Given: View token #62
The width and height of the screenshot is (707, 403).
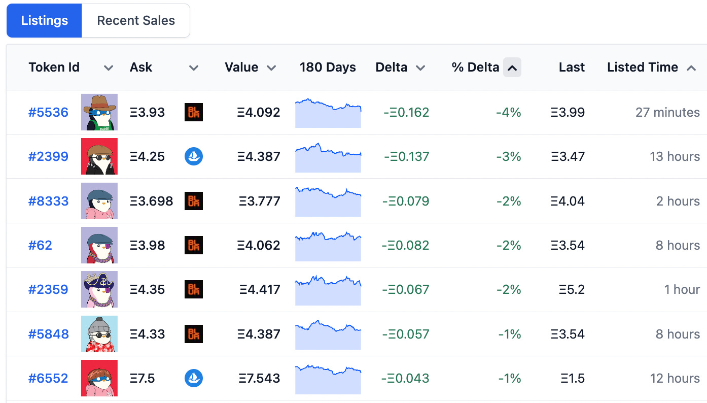Looking at the screenshot, I should (x=40, y=245).
